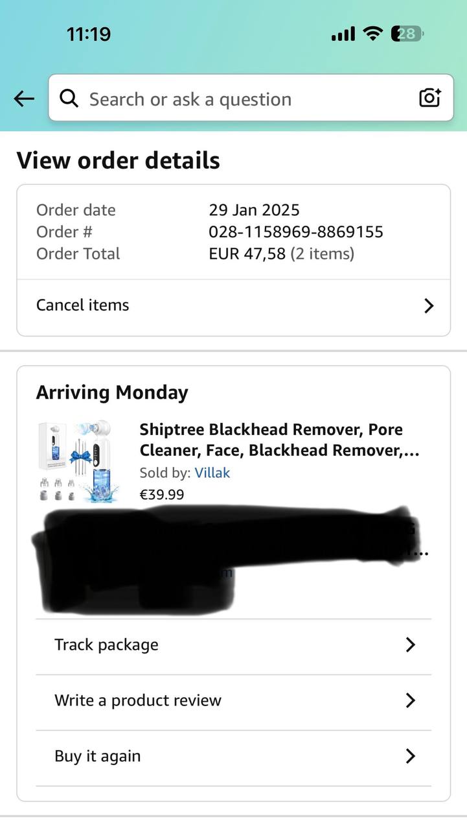Tap the Wi-Fi status icon

[372, 34]
